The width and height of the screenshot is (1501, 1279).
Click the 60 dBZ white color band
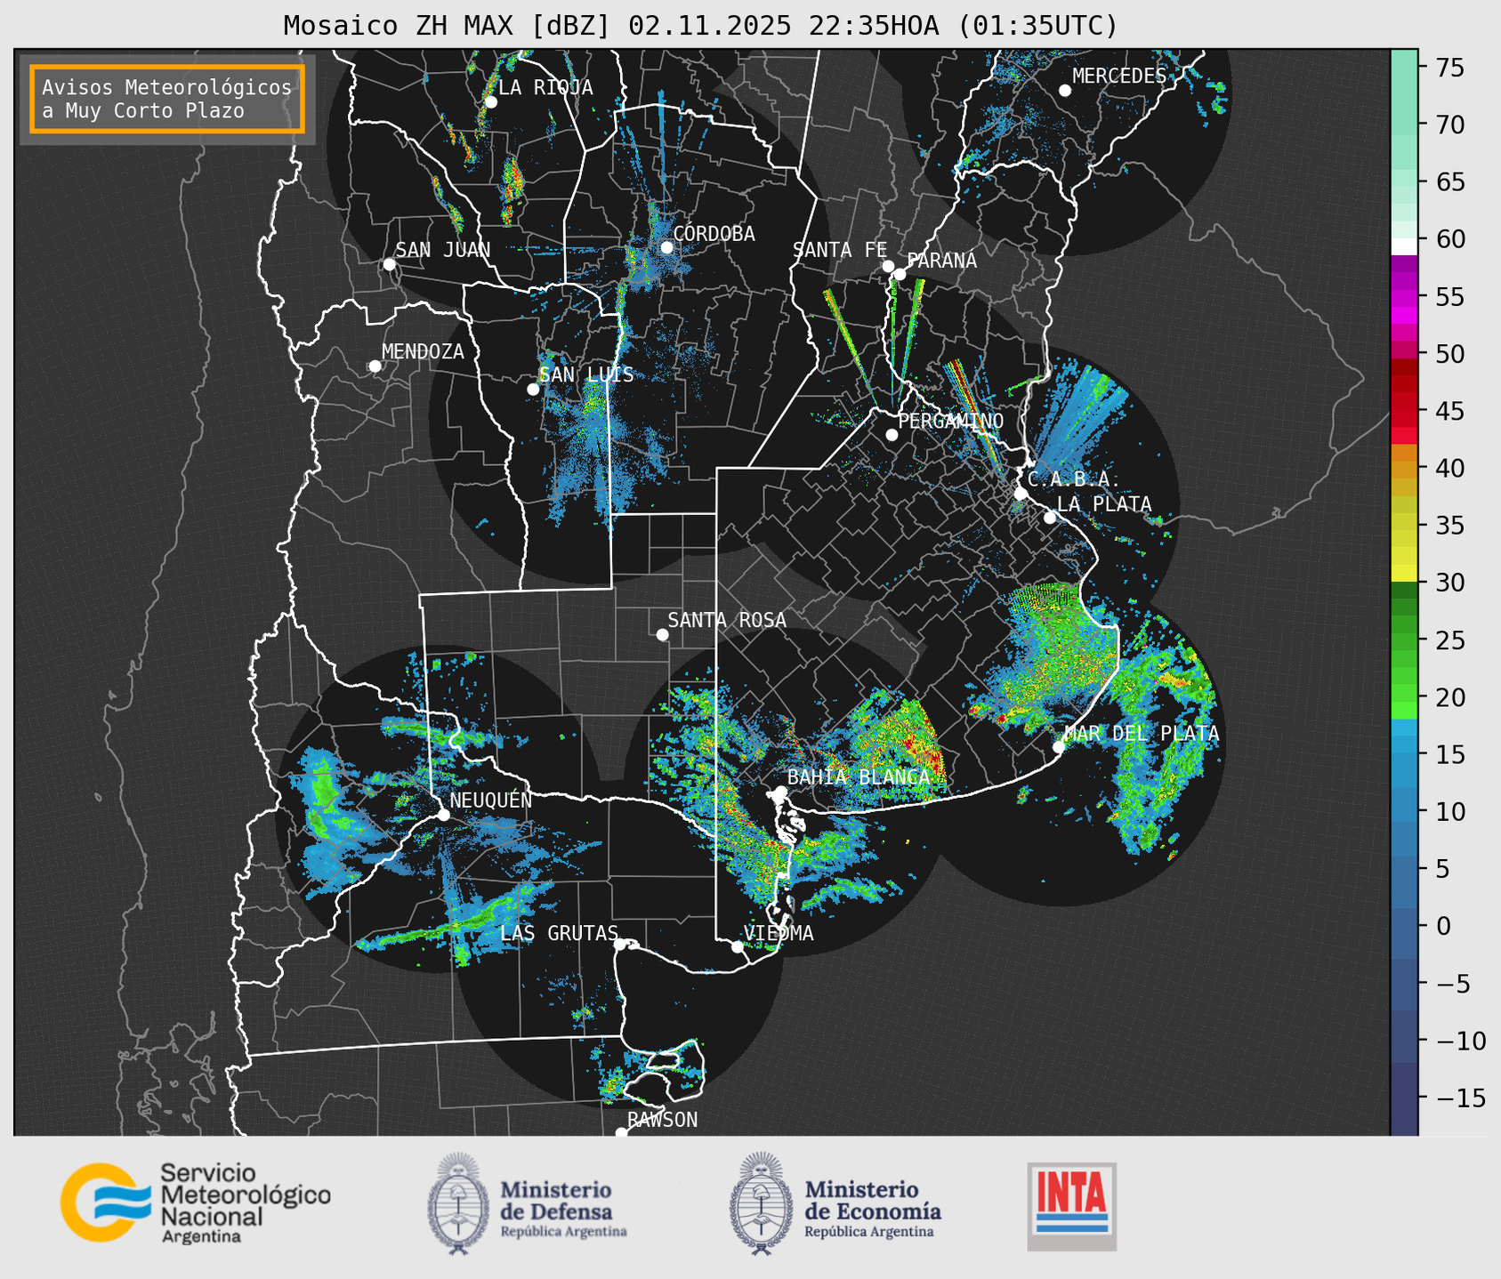1403,246
